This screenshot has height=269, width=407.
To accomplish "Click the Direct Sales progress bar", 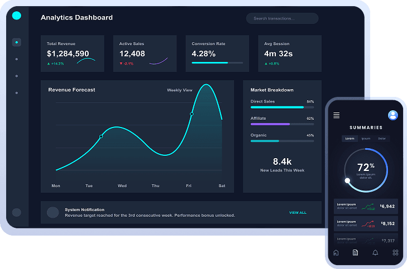I will point(282,107).
